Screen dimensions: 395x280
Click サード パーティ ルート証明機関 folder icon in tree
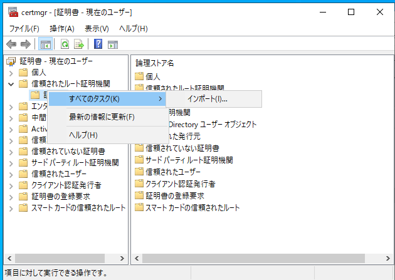point(23,162)
